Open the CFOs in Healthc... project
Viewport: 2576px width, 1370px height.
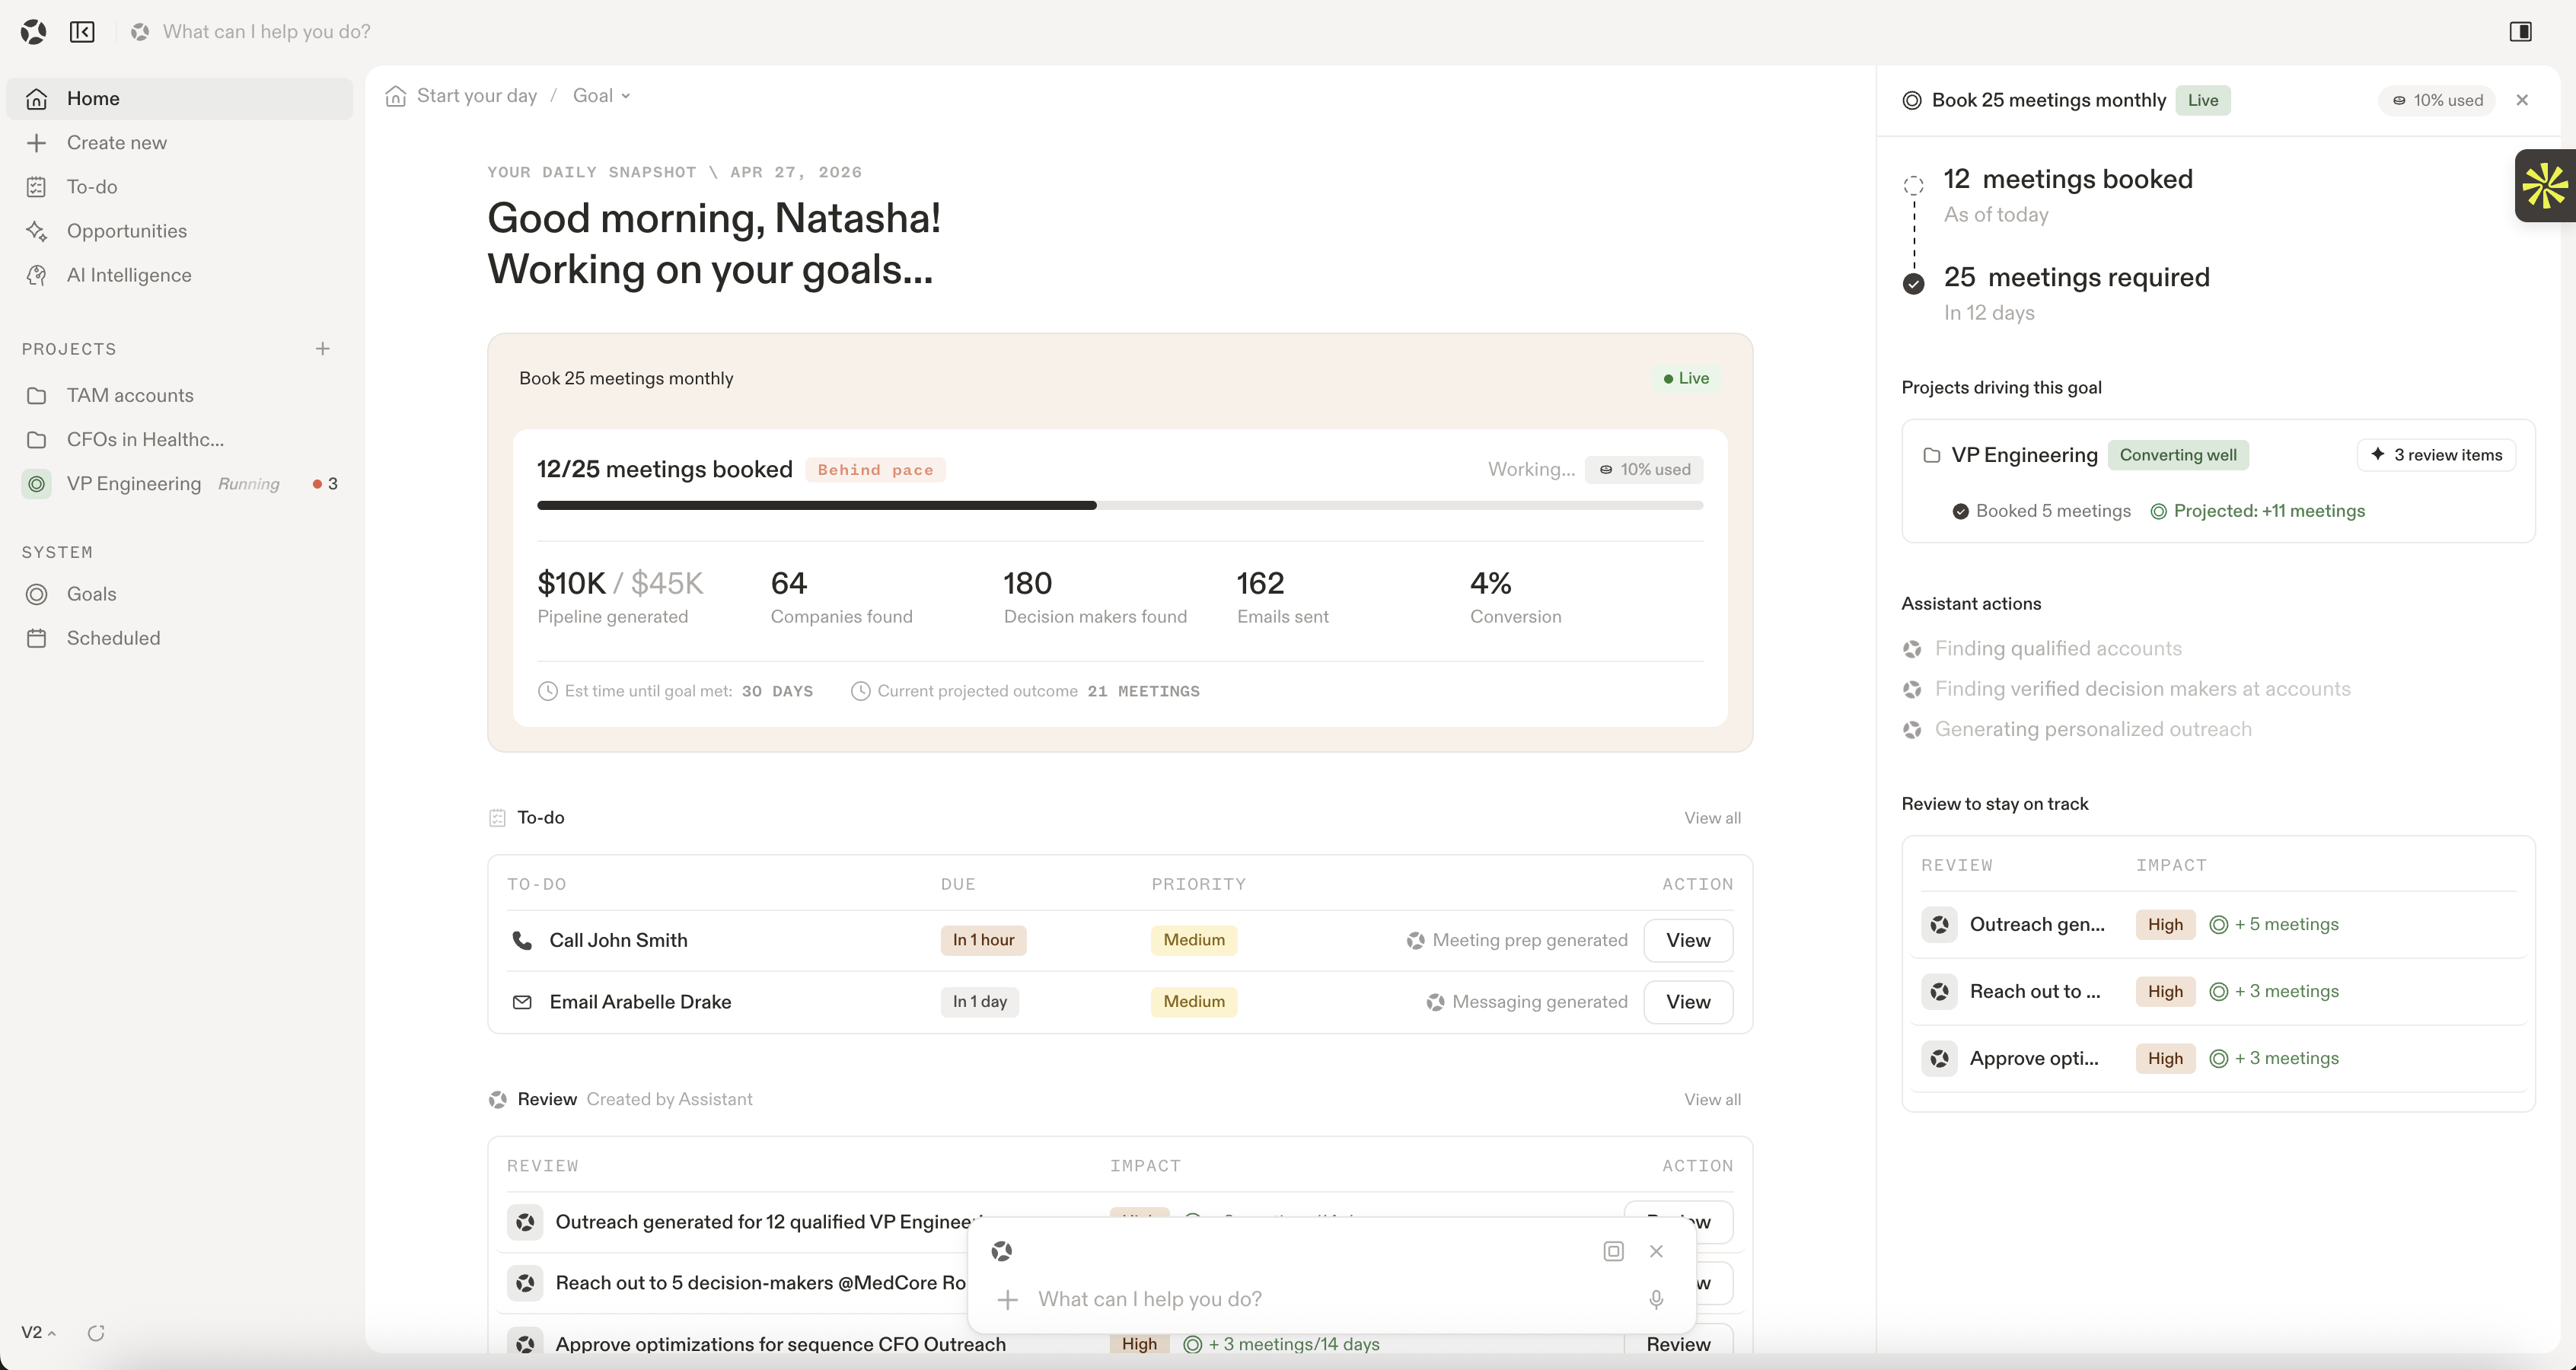[180, 439]
